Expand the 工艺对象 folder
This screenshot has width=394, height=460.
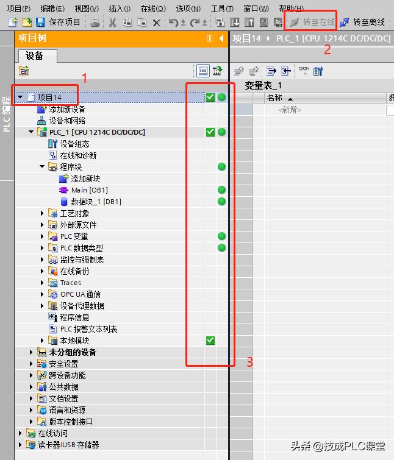(x=42, y=213)
